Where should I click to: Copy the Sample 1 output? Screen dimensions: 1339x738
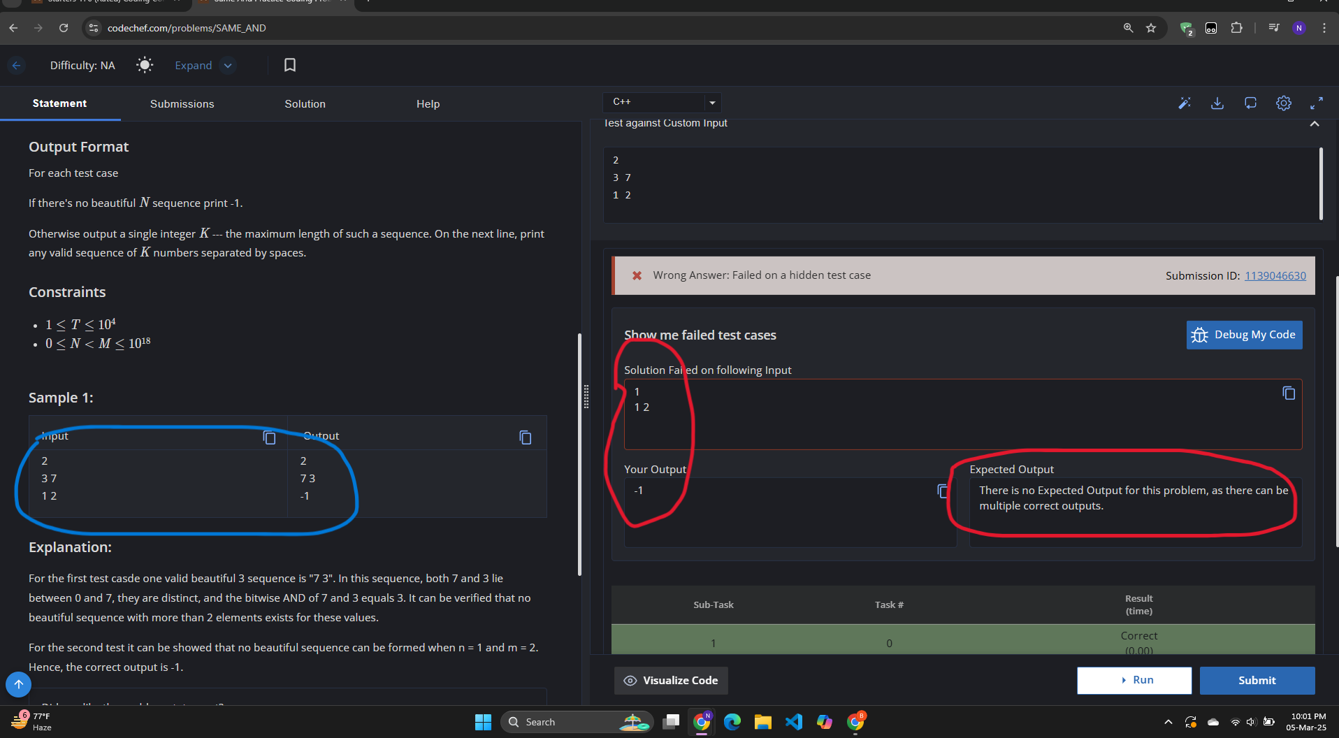(x=526, y=437)
